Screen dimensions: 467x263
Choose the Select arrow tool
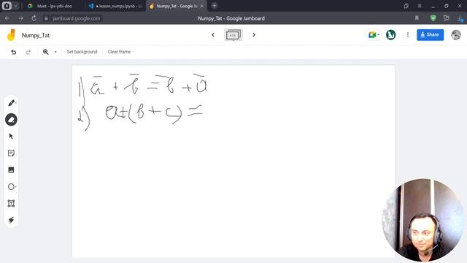click(12, 137)
